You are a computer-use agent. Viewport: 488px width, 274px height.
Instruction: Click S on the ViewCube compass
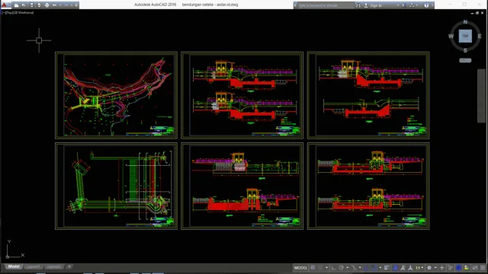(465, 50)
